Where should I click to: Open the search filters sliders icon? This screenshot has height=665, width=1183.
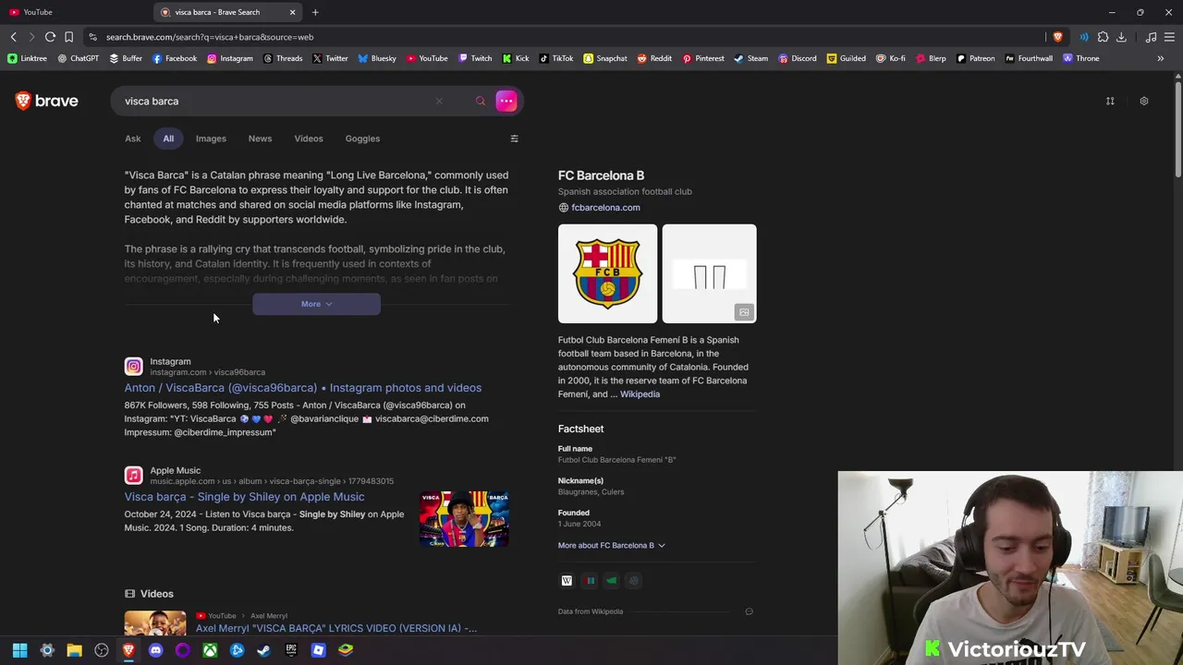(x=515, y=139)
